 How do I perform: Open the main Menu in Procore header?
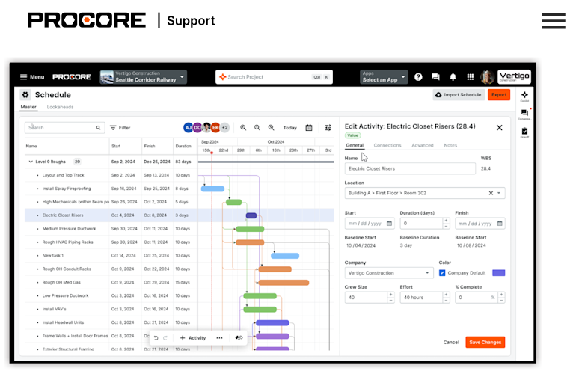click(32, 77)
